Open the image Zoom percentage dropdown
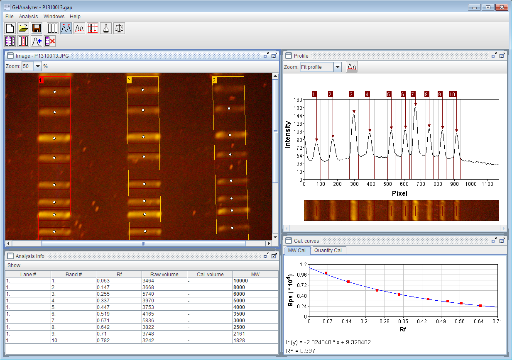 click(x=37, y=66)
